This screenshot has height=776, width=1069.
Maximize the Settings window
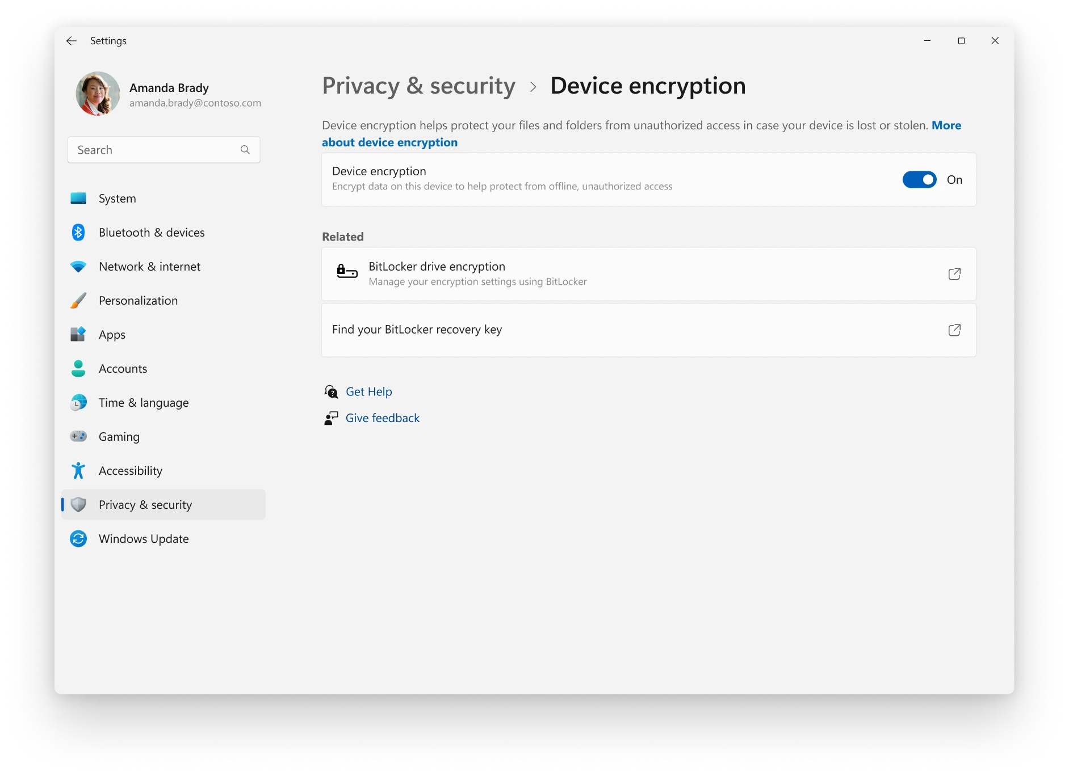coord(961,41)
